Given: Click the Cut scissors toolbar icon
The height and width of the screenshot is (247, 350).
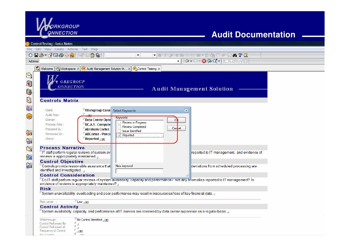Looking at the screenshot, I should point(82,55).
